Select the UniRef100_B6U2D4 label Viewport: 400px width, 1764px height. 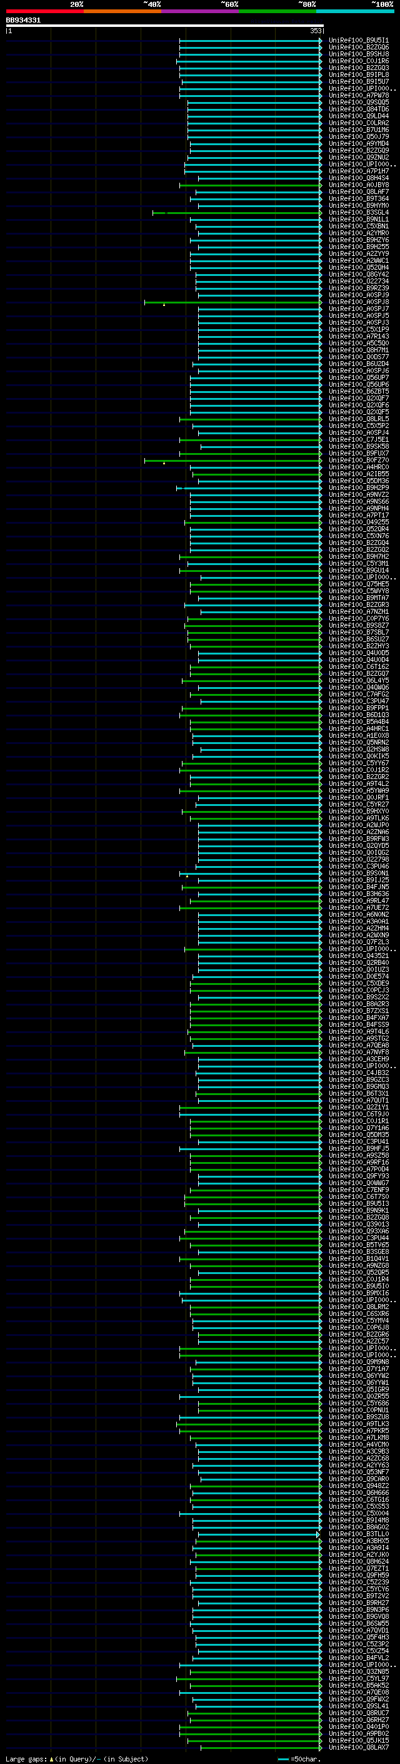pos(358,364)
